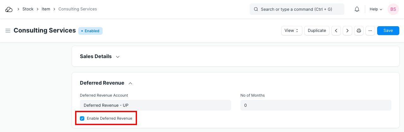Open the View dropdown
This screenshot has height=132, width=404.
tap(292, 31)
